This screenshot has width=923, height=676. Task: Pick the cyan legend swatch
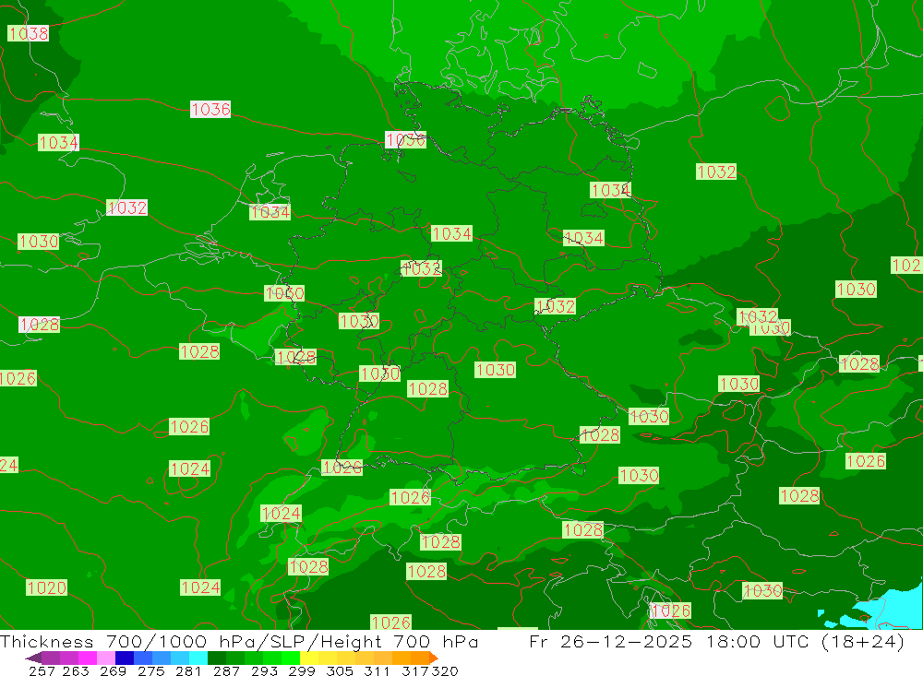click(198, 658)
